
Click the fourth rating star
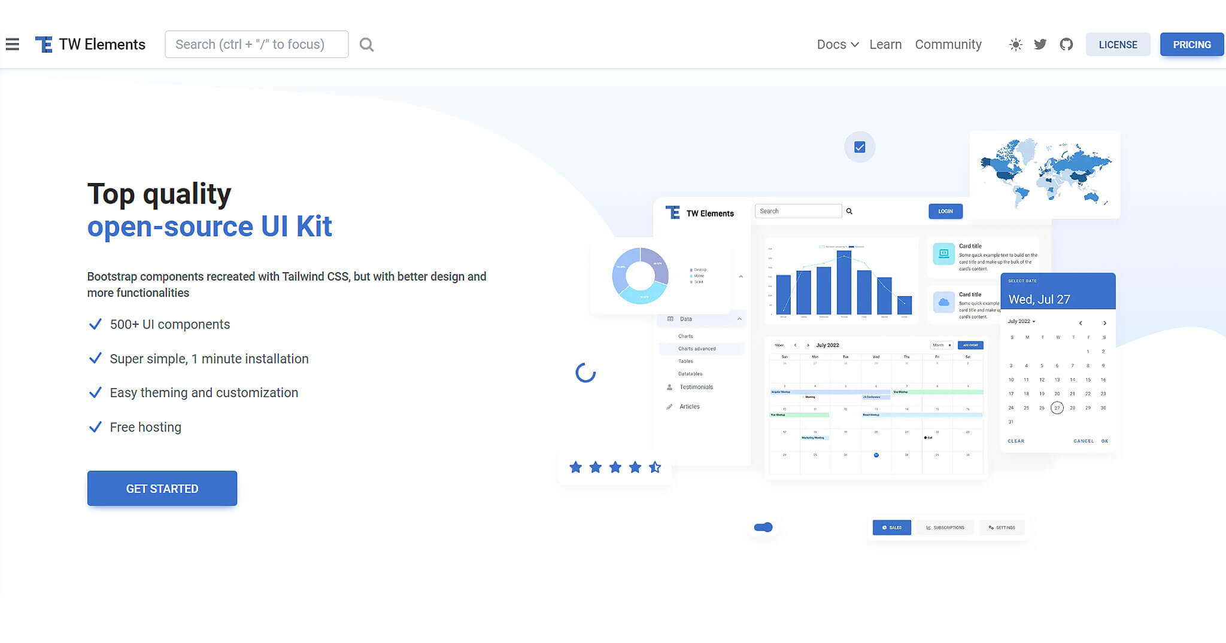tap(635, 467)
